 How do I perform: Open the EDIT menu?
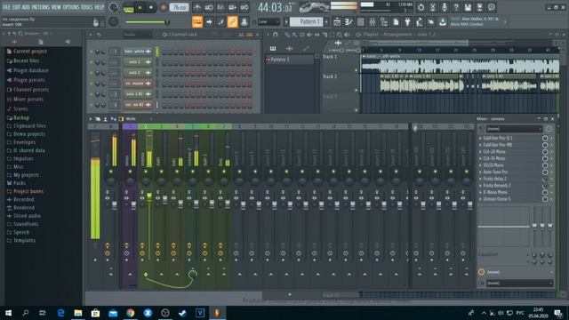[x=17, y=7]
